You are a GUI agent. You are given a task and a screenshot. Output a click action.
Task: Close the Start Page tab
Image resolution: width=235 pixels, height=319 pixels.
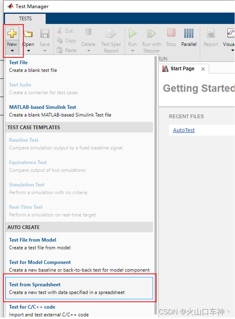(203, 69)
